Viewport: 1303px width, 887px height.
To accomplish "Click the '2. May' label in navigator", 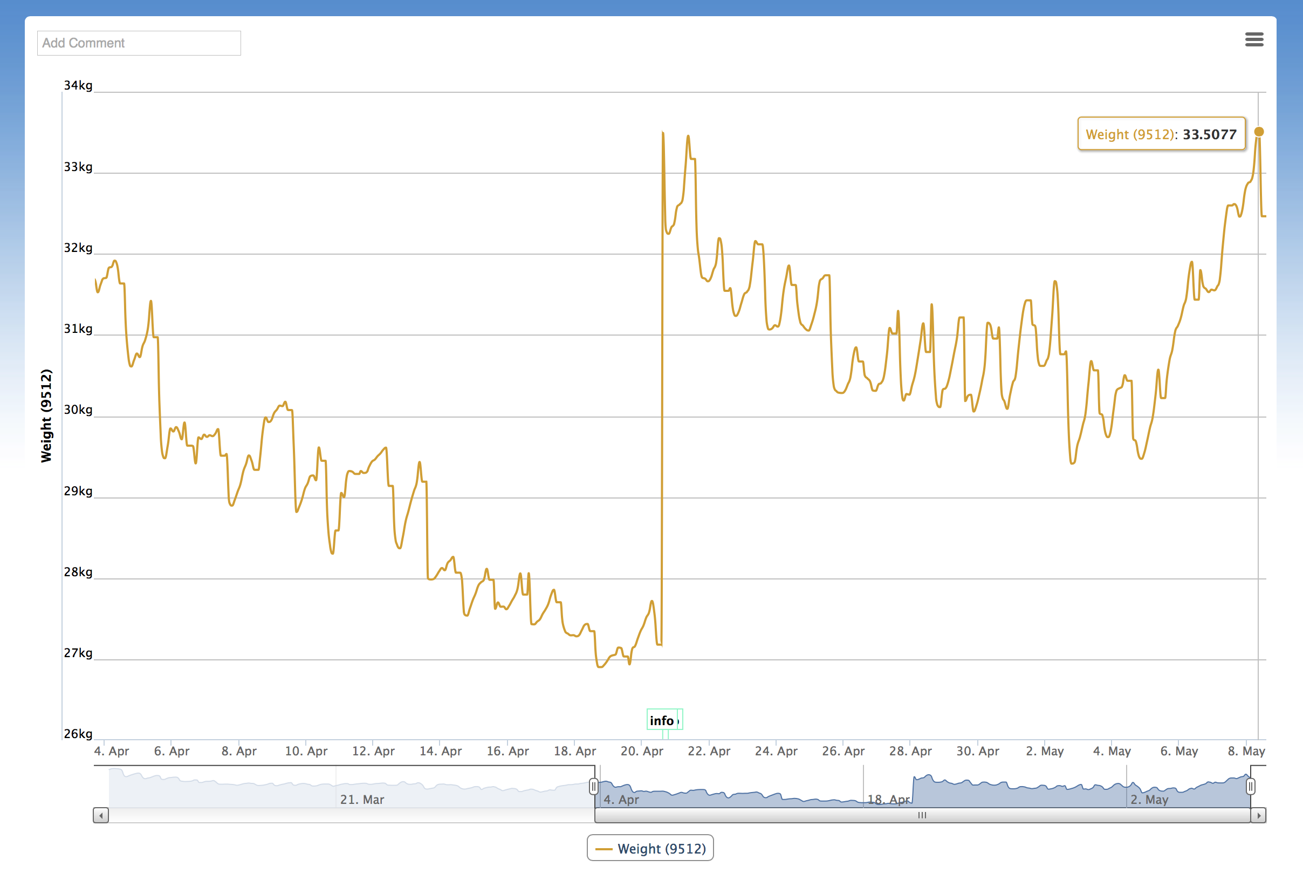I will [1149, 800].
